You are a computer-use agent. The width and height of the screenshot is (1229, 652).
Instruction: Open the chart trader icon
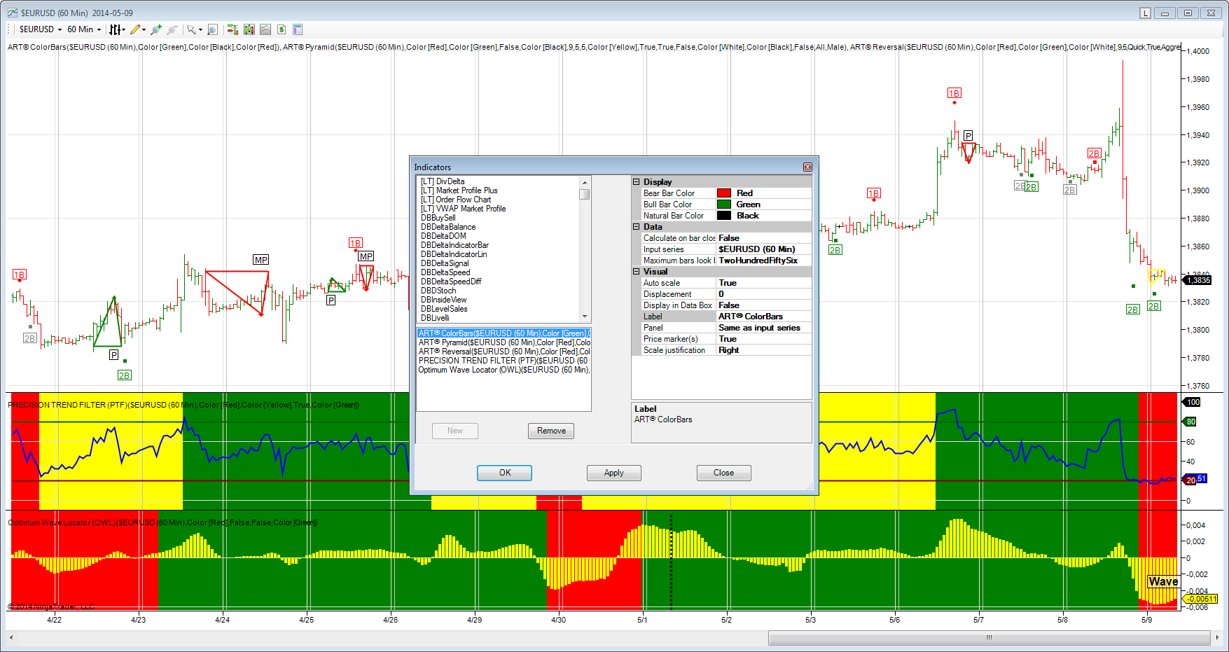(232, 29)
